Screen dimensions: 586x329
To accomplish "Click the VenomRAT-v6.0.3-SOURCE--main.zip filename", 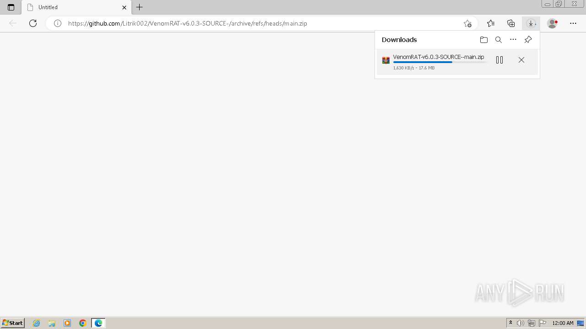I will 439,57.
